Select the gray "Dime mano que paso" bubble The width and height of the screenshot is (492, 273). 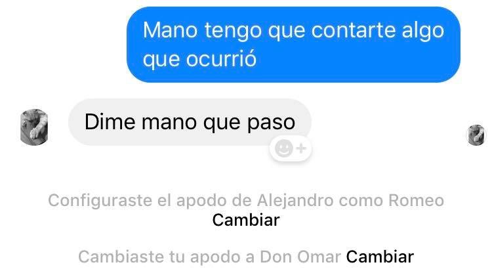coord(190,122)
